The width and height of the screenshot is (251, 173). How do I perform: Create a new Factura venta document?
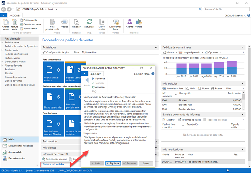point(14,24)
